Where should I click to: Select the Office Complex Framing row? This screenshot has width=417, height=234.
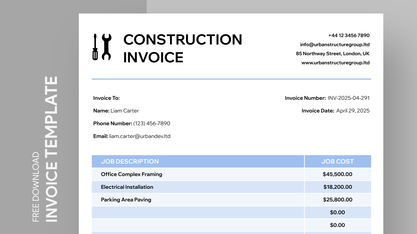[x=132, y=174]
